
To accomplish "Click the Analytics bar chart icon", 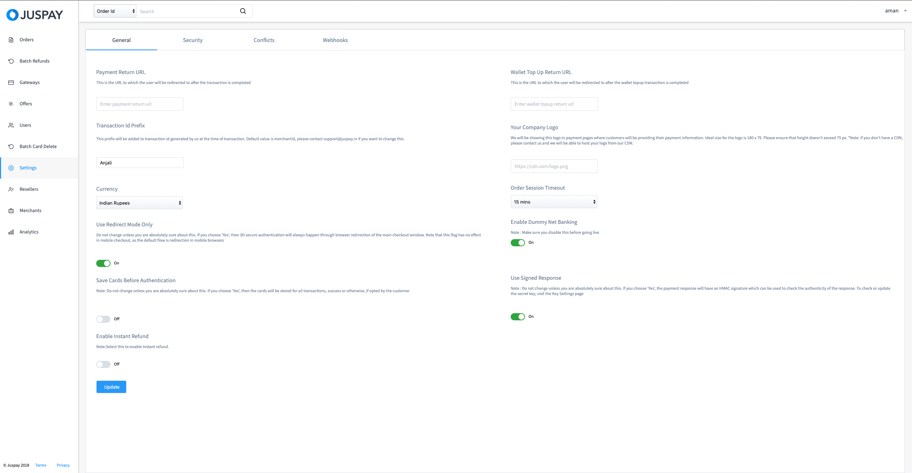I will coord(11,232).
